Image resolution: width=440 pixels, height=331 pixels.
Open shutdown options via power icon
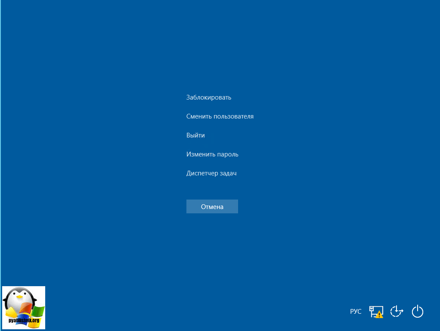[x=418, y=311]
